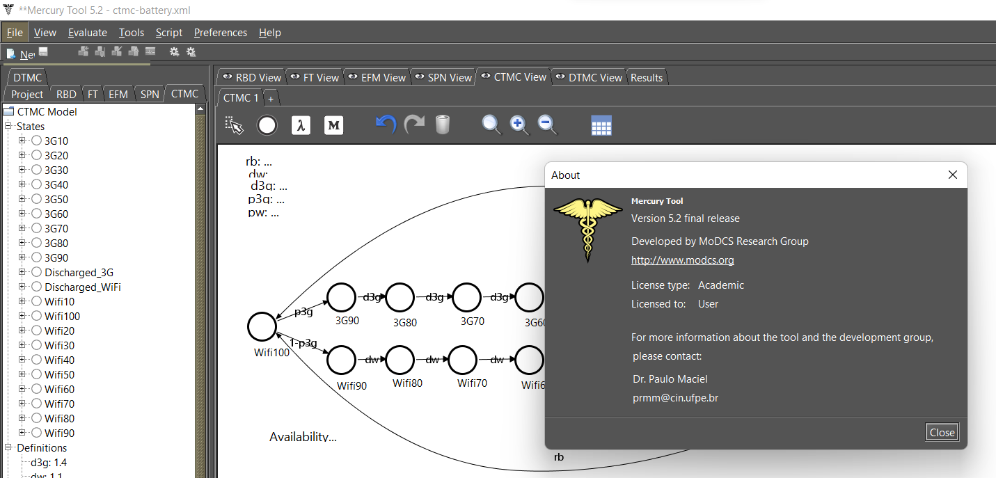Expand the 3G40 tree node
This screenshot has height=478, width=996.
pos(22,184)
